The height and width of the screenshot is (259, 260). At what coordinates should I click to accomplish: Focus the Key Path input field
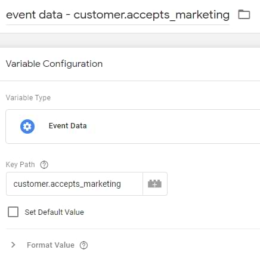(75, 184)
